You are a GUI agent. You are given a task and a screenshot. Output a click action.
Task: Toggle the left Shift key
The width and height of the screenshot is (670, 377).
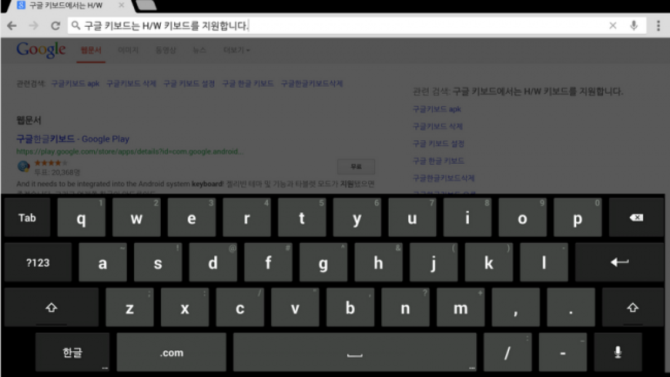51,308
